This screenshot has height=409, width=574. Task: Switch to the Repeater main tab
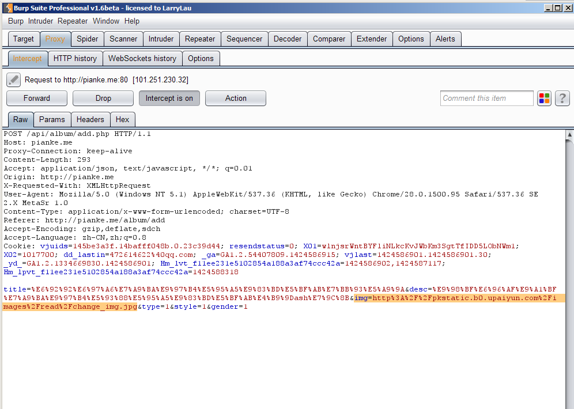[x=200, y=39]
